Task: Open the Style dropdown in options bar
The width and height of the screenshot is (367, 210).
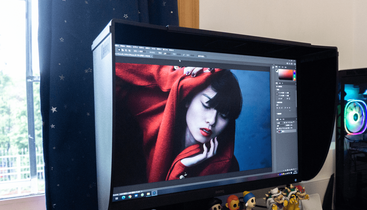Action: 167,54
